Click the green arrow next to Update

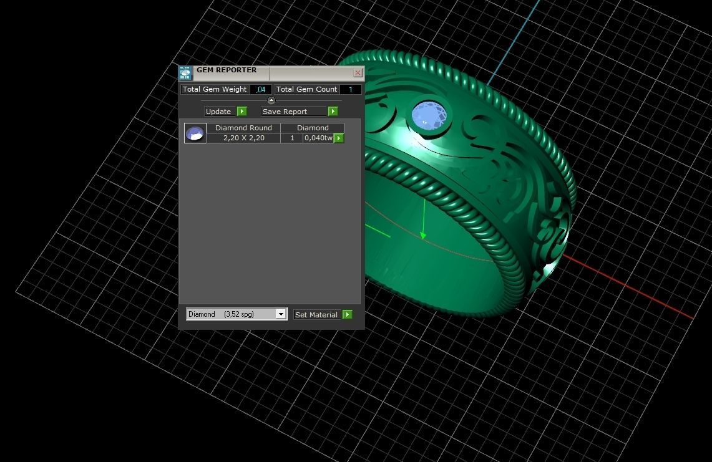point(242,111)
